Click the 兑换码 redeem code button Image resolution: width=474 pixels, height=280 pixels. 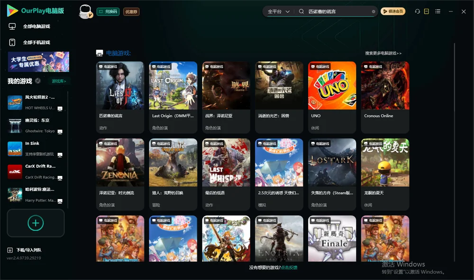[x=108, y=11]
